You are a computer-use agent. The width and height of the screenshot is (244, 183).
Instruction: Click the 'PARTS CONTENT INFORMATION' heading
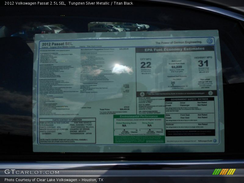[x=67, y=120]
